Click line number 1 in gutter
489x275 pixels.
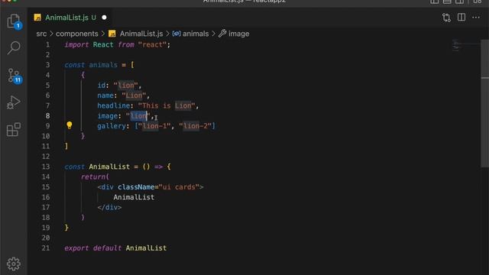coord(47,44)
